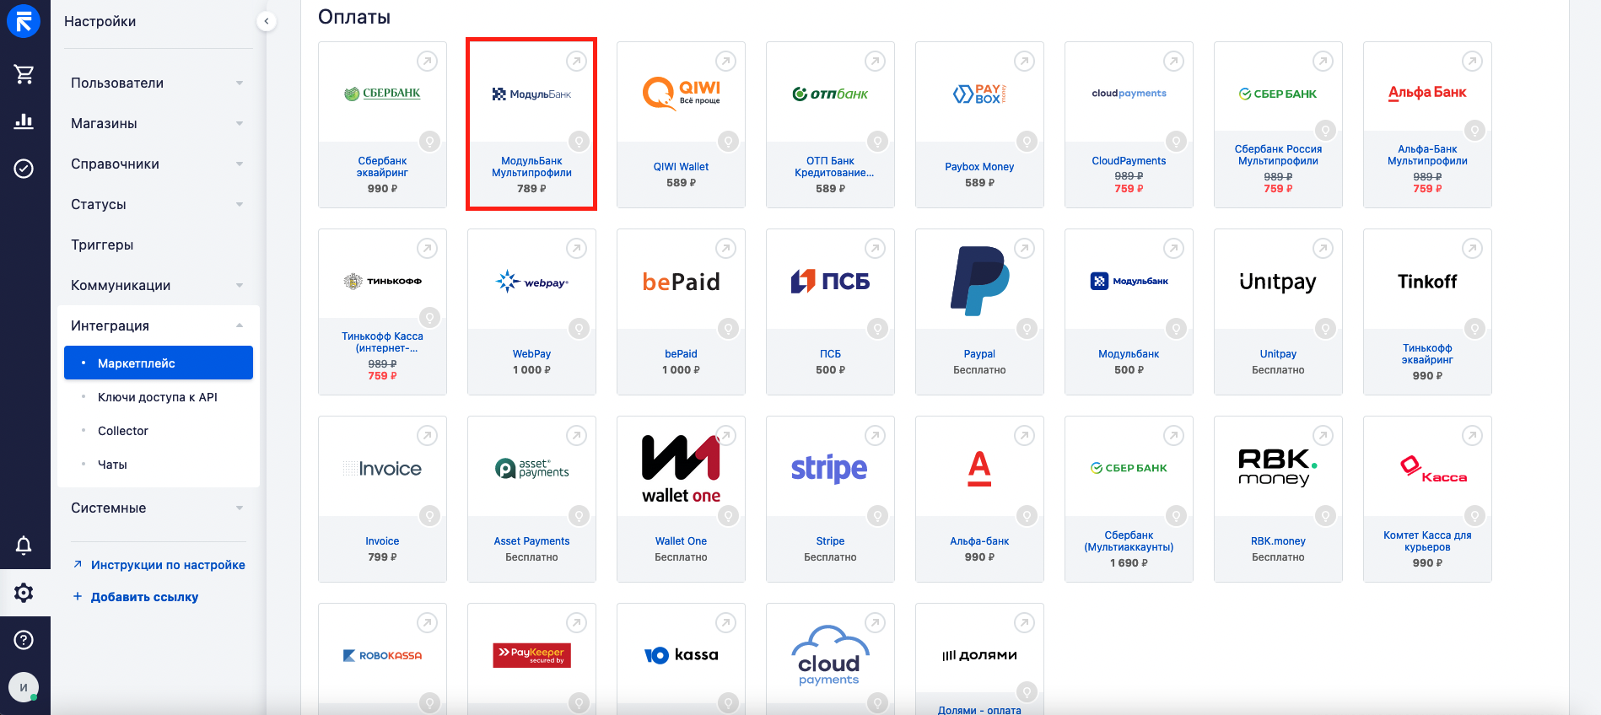
Task: Collapse the Интеграция menu section
Action: 159,325
